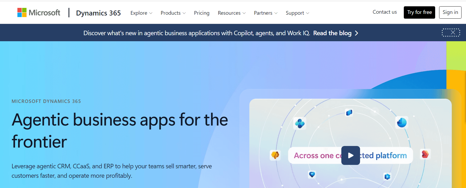This screenshot has height=188, width=466.
Task: Follow the Read the blog link
Action: [332, 33]
